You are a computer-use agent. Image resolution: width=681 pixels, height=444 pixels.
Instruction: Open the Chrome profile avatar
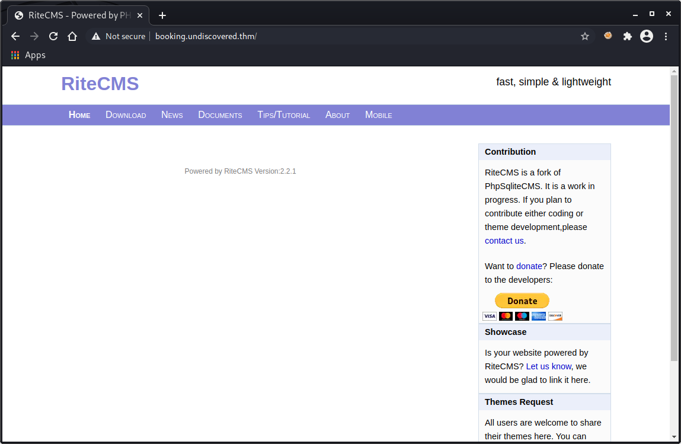(x=647, y=36)
